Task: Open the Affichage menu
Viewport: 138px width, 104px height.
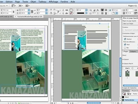Action: click(53, 1)
